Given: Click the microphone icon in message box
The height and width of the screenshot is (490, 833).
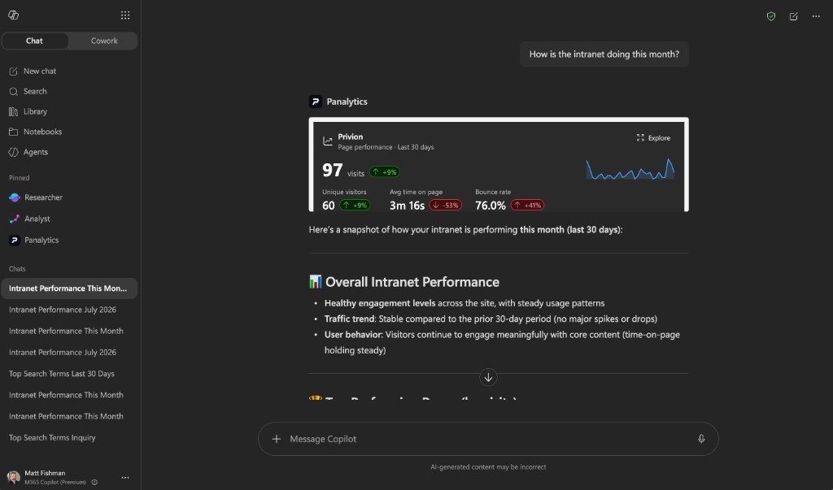Looking at the screenshot, I should 701,439.
